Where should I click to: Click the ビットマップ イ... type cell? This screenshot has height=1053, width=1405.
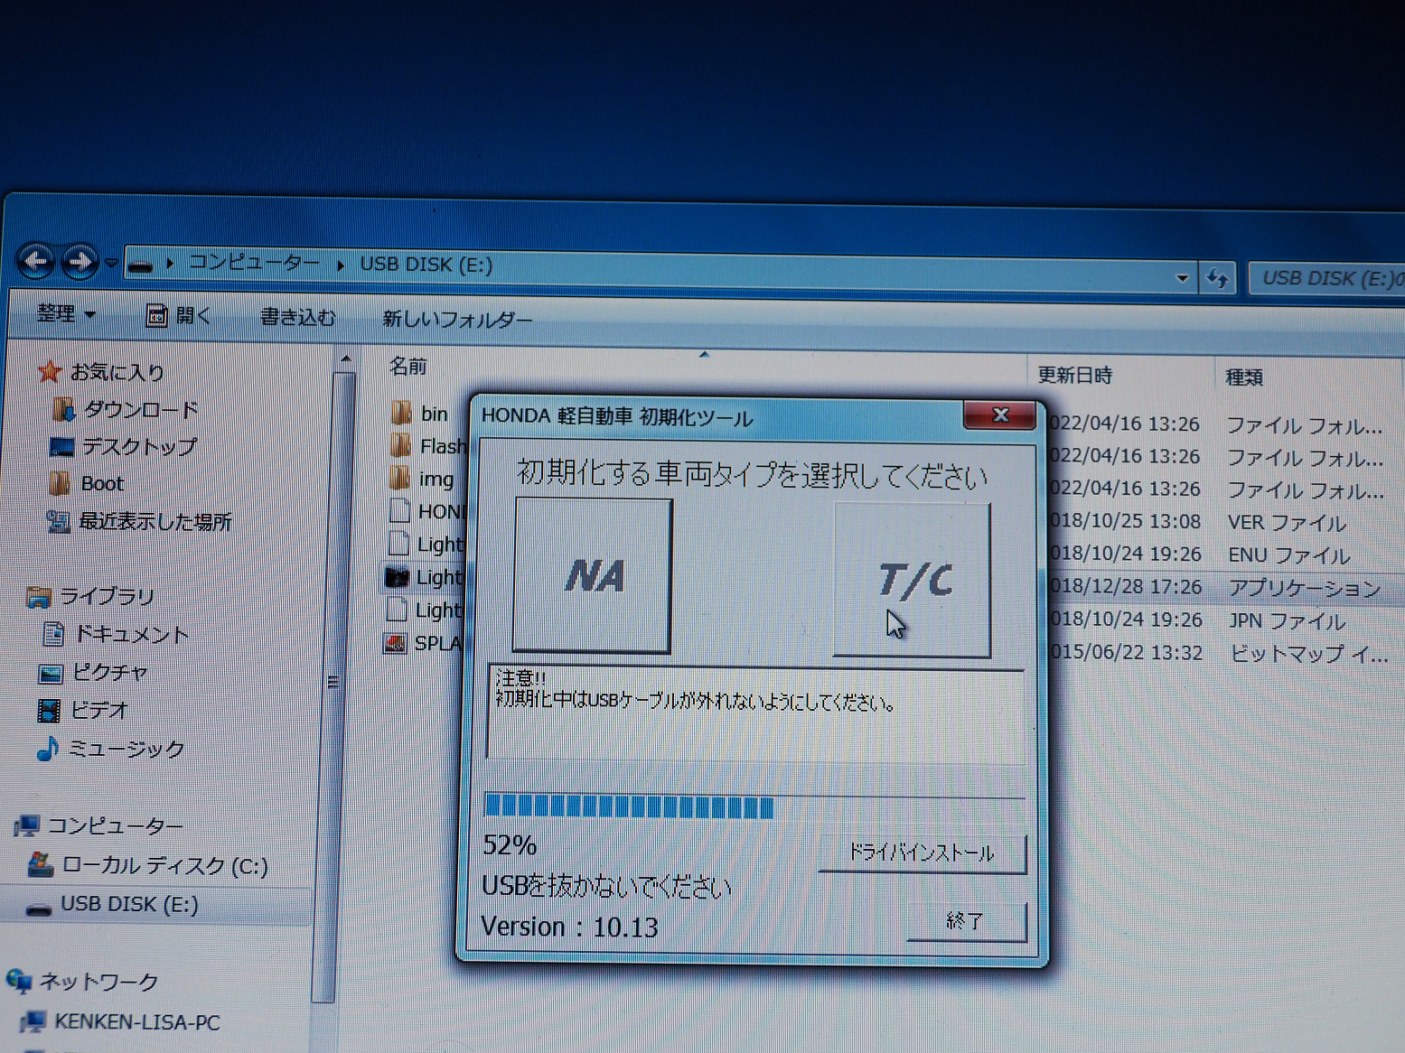[x=1308, y=654]
